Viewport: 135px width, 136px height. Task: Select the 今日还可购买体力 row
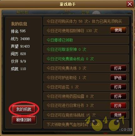tap(86, 21)
